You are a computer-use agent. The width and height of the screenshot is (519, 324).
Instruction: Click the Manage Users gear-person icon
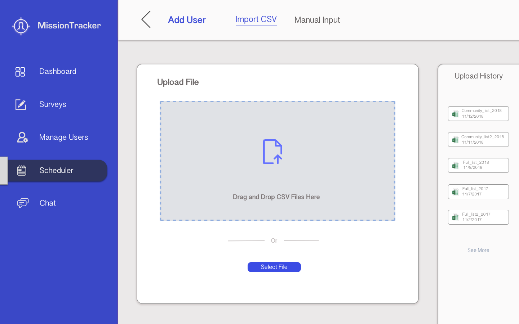point(22,137)
